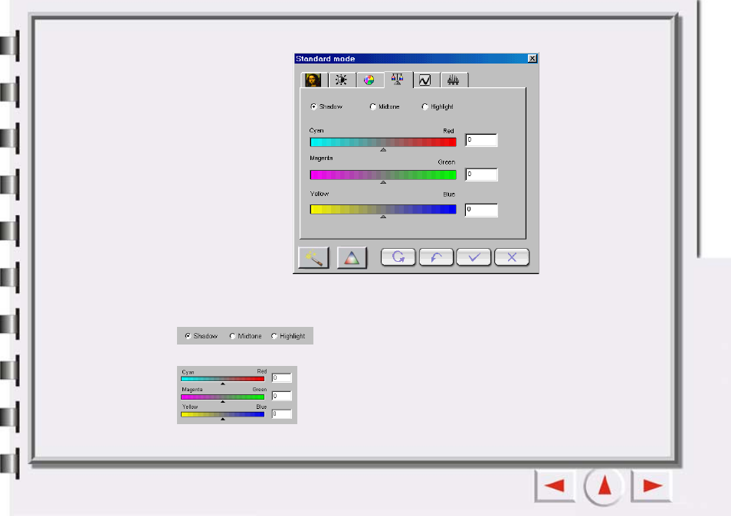Focus the Magenta/Green value field in dialog
Screen dimensions: 731x516
point(481,175)
